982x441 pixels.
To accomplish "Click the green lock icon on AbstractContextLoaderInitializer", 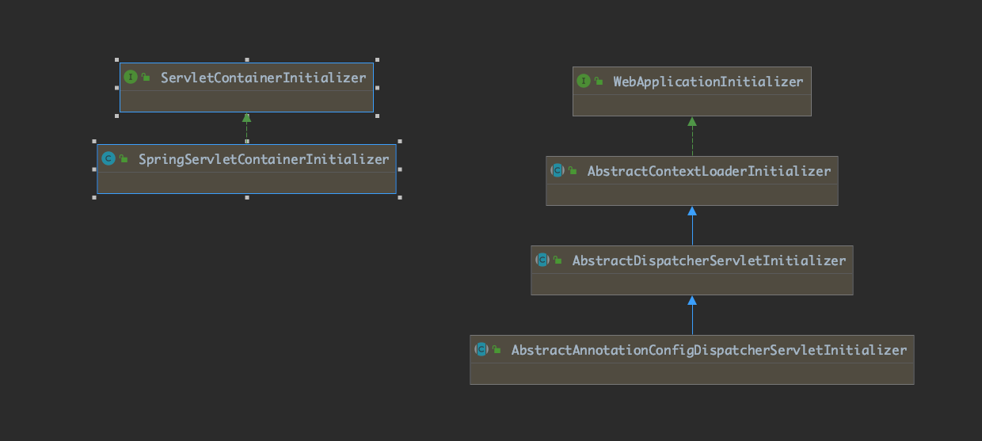I will click(x=573, y=171).
